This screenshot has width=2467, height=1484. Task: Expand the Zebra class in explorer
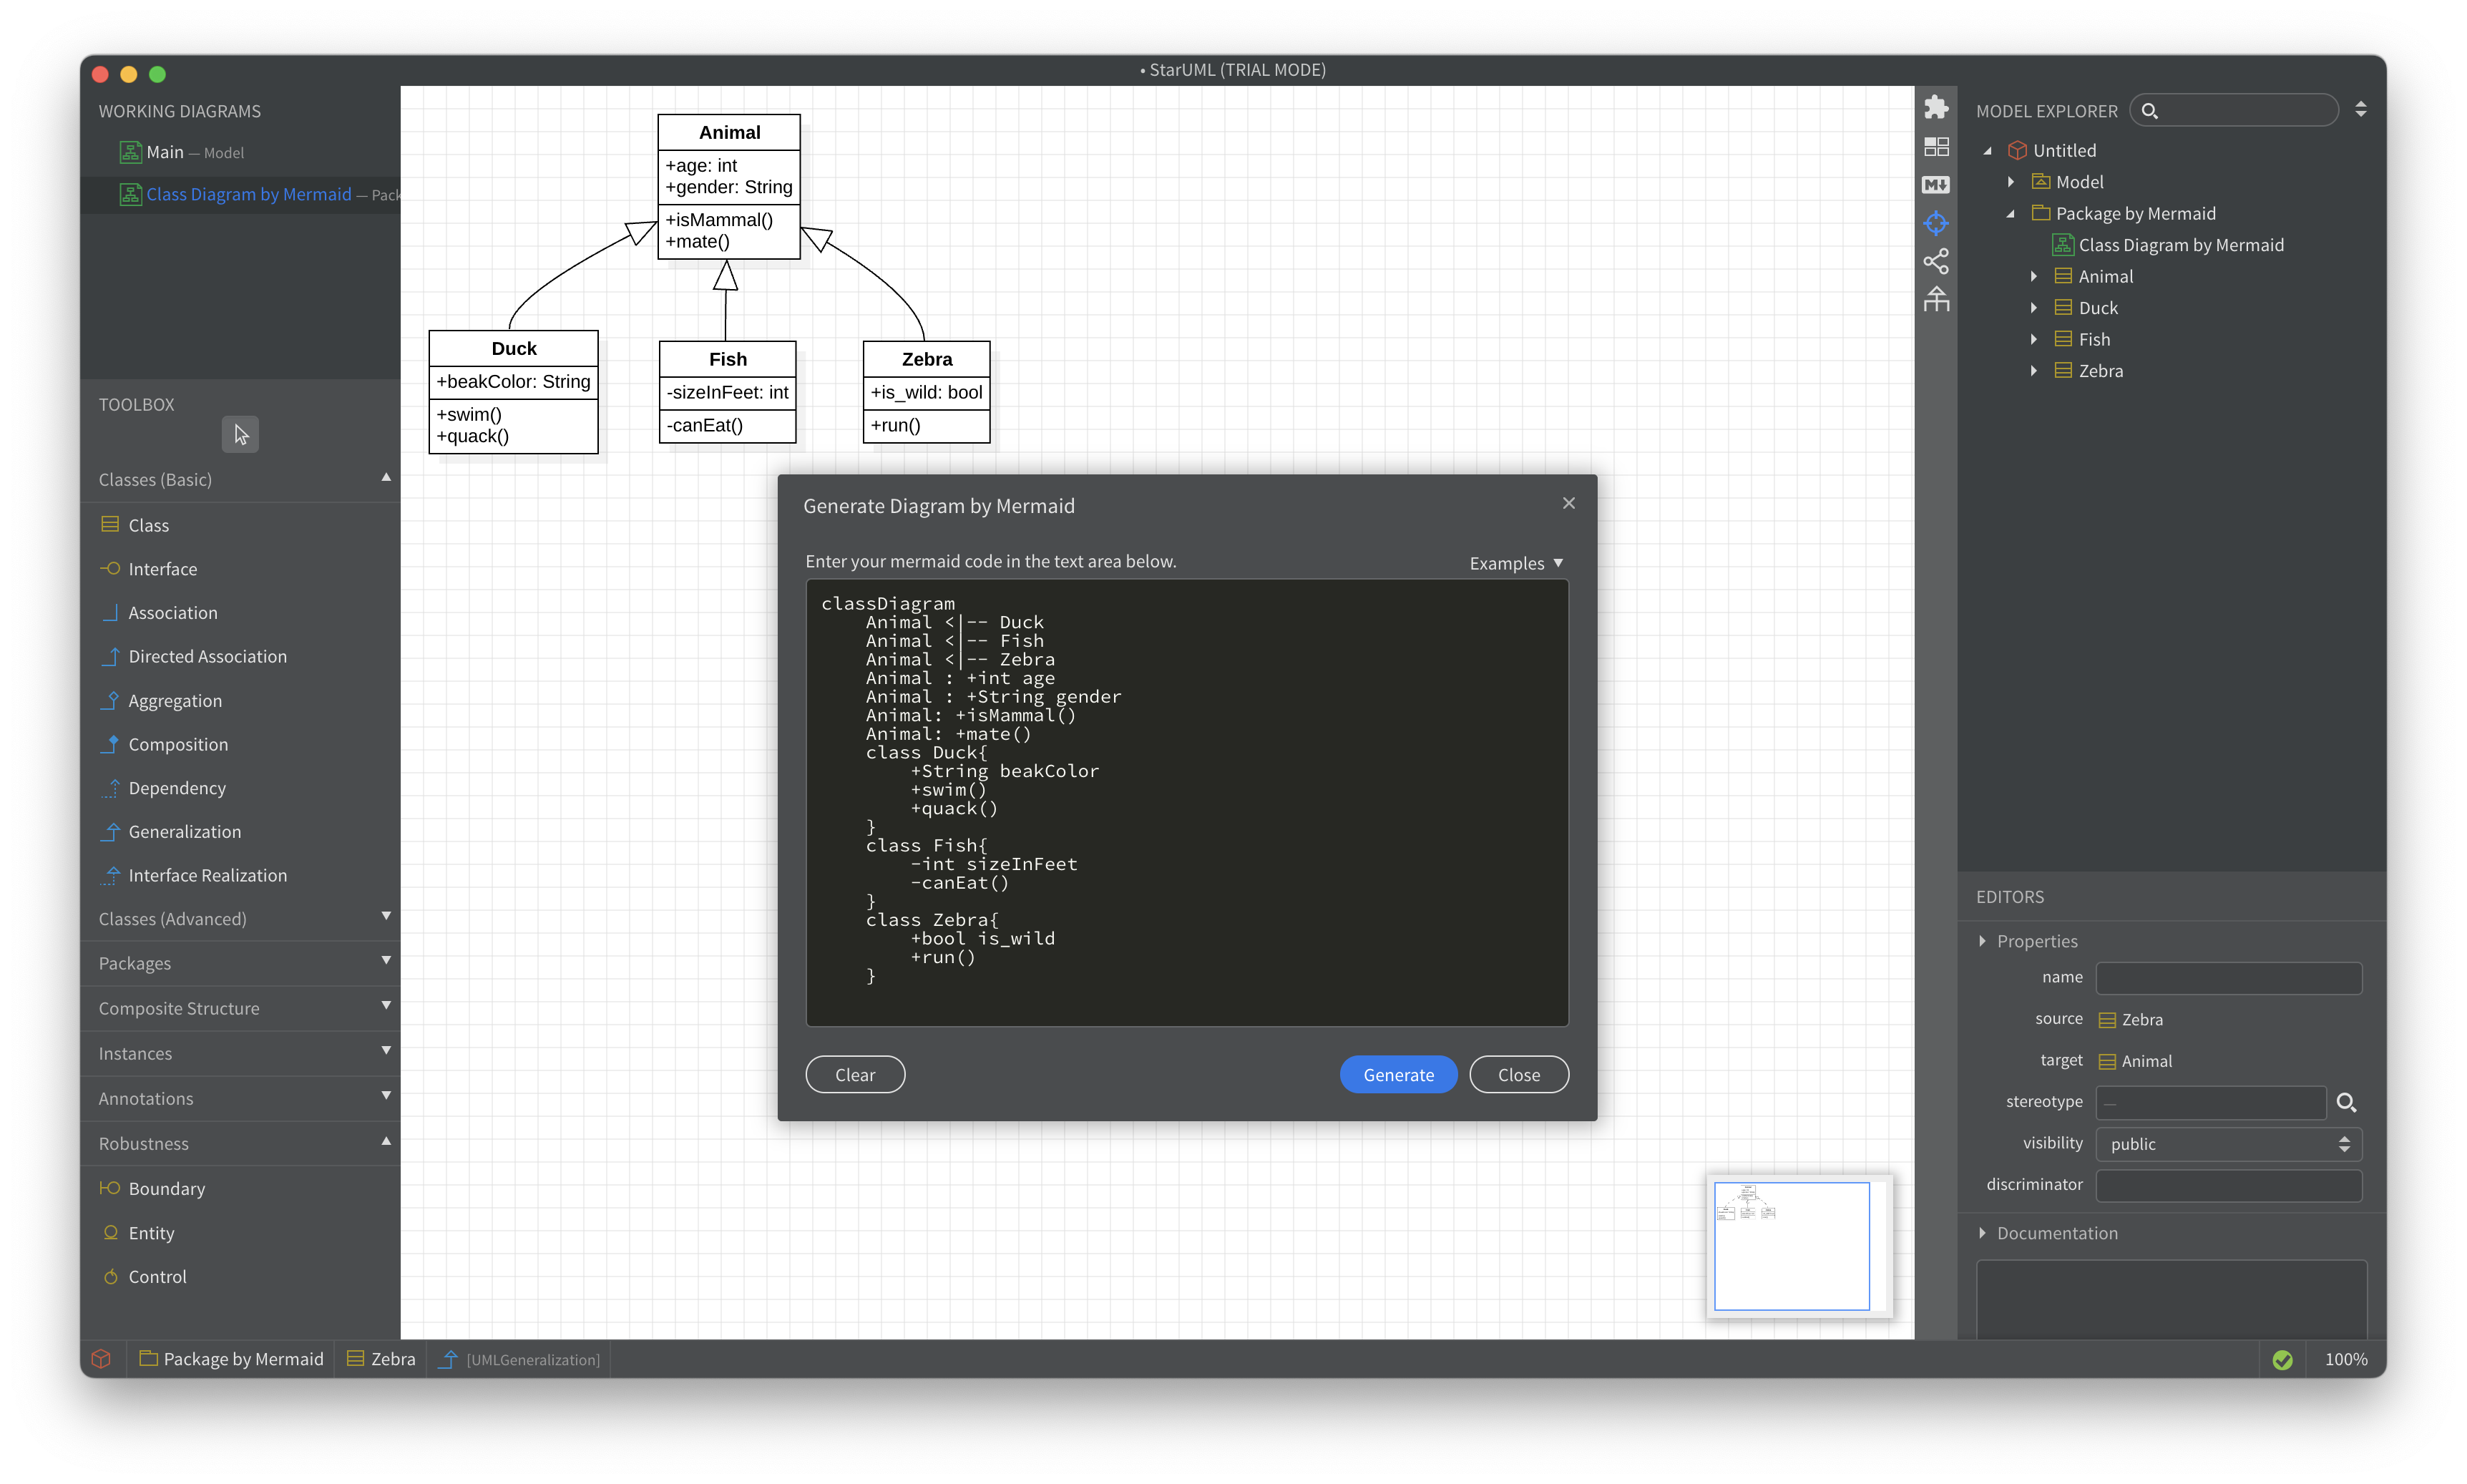tap(2034, 371)
